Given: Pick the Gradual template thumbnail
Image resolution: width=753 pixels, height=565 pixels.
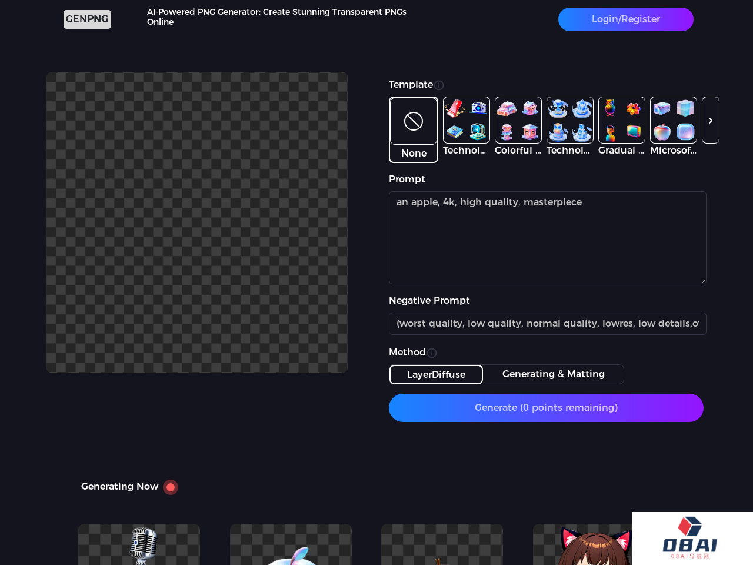Looking at the screenshot, I should [x=621, y=120].
